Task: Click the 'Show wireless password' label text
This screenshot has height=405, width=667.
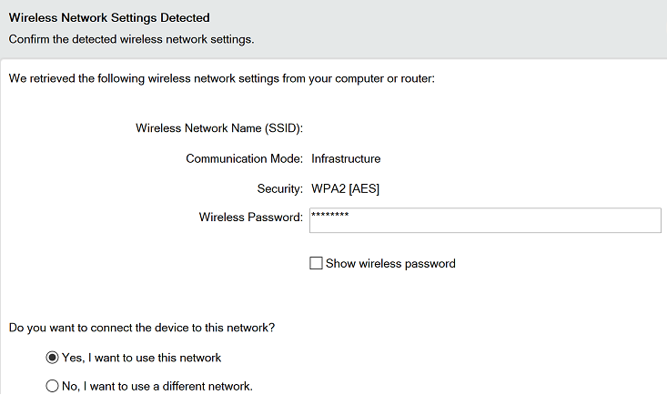Action: tap(390, 264)
